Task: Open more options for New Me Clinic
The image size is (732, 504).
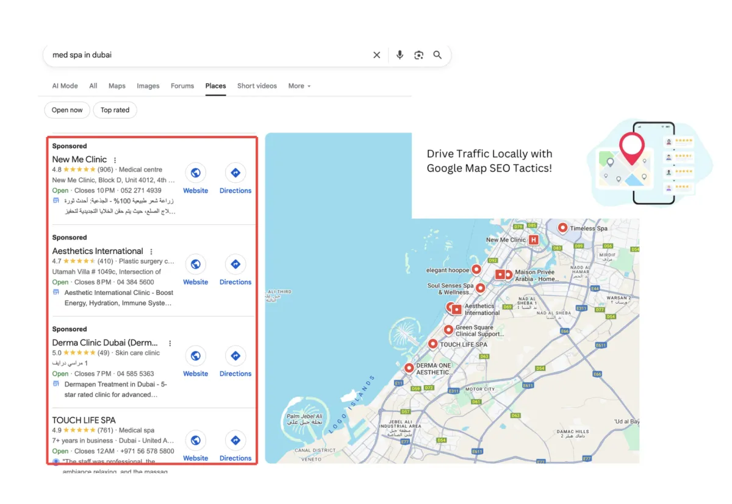Action: click(115, 160)
